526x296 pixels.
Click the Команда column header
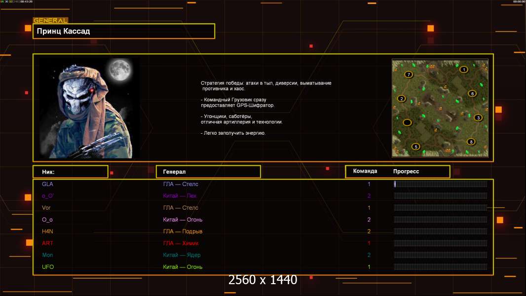point(365,171)
